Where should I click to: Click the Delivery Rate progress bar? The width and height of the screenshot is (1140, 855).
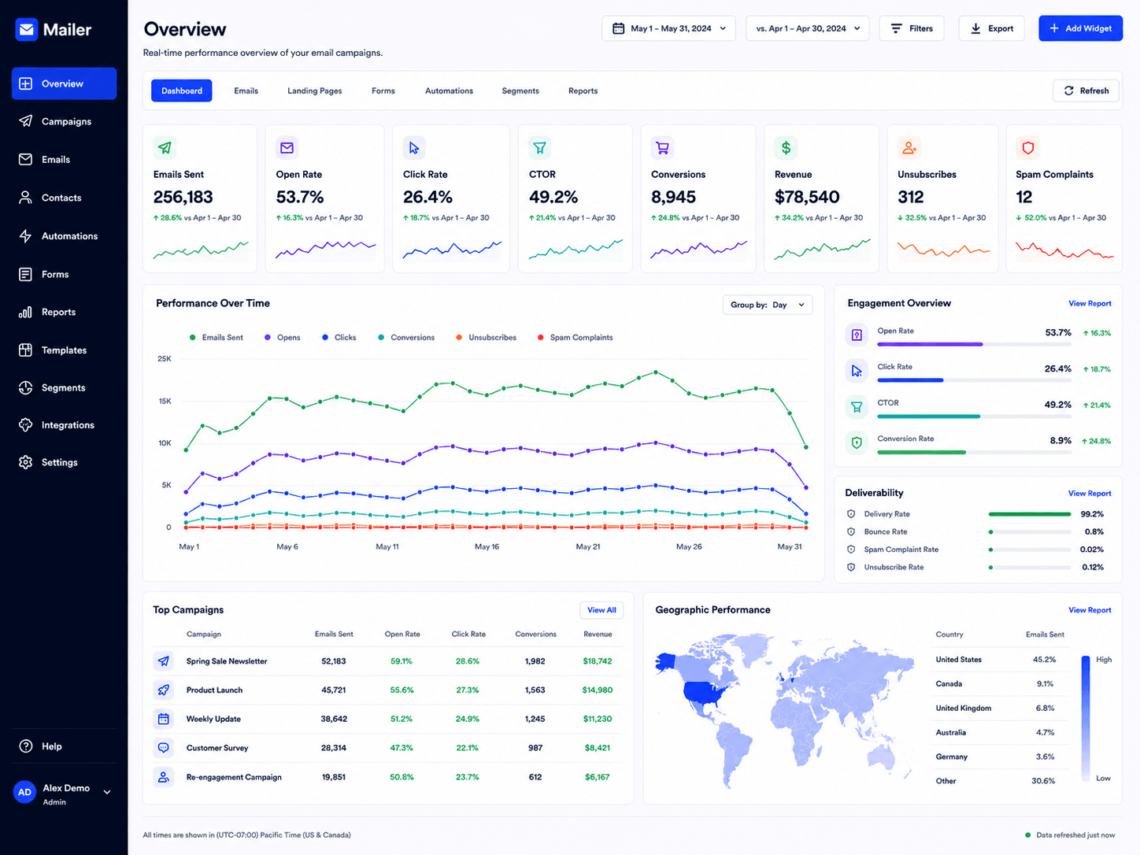tap(1030, 514)
